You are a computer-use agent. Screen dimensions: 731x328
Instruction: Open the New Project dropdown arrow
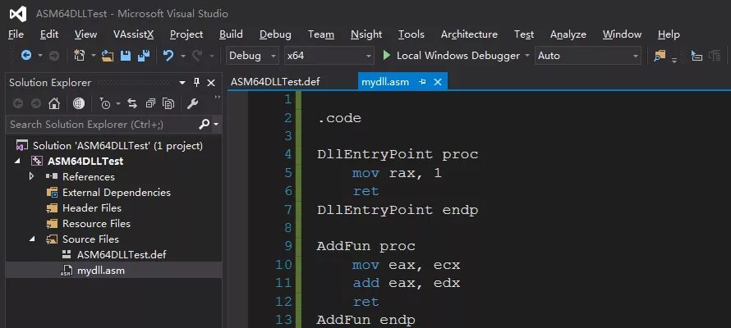94,56
